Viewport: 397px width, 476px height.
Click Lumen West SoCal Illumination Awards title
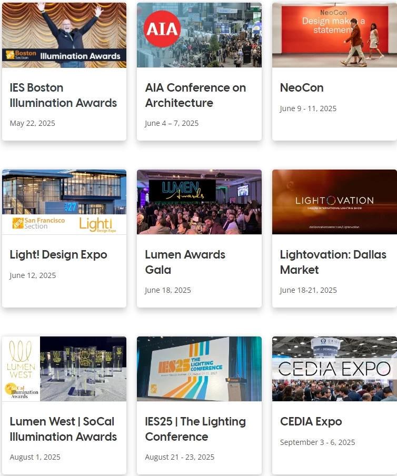click(x=63, y=429)
